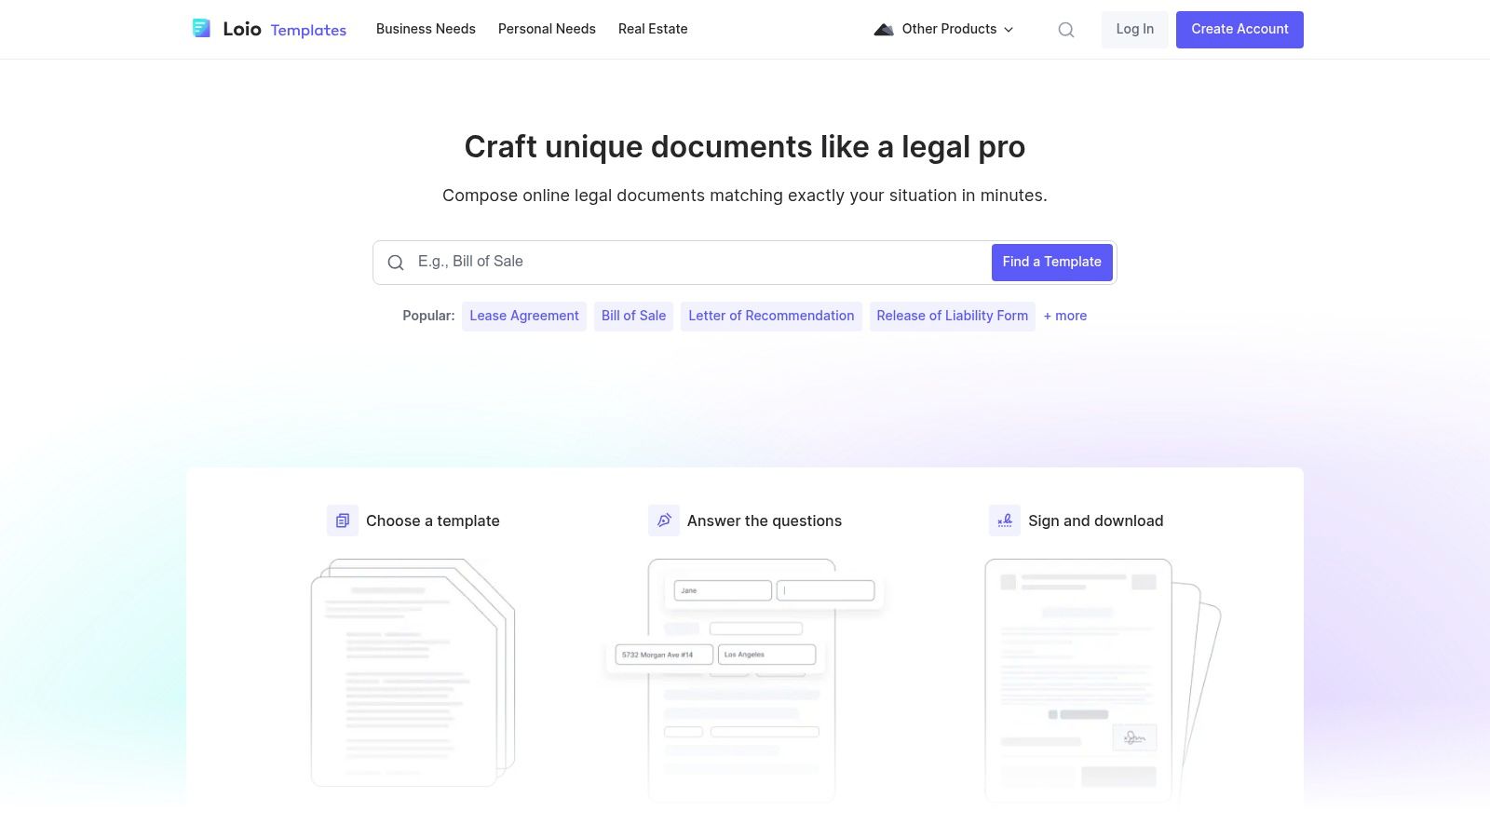1490x838 pixels.
Task: Expand the Other Products dropdown chevron
Action: 1009,30
